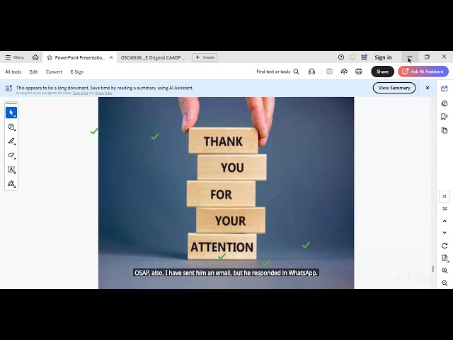The height and width of the screenshot is (340, 453).
Task: Click the Find text or tools search
Action: point(277,72)
